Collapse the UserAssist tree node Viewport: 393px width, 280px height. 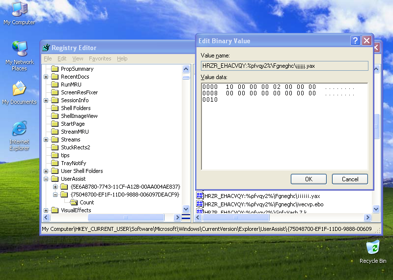point(46,179)
